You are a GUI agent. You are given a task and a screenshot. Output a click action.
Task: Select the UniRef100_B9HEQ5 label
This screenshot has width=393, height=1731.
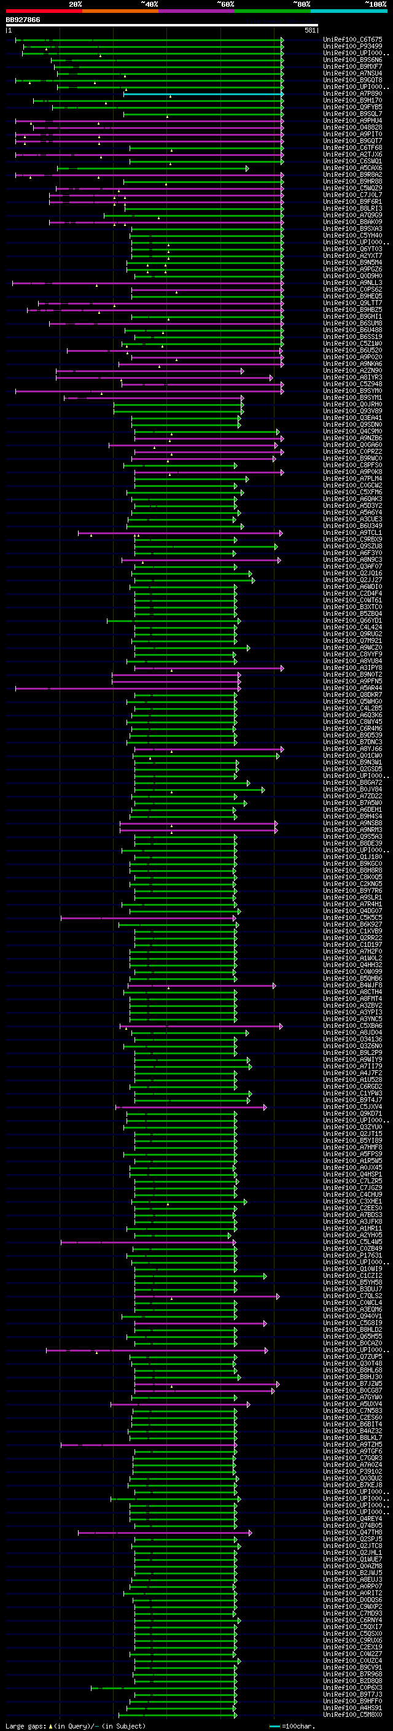(352, 297)
